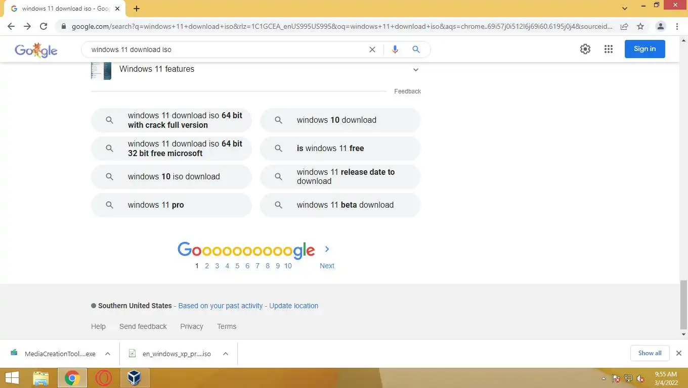Click the Next page link
The width and height of the screenshot is (688, 388).
coord(327,266)
